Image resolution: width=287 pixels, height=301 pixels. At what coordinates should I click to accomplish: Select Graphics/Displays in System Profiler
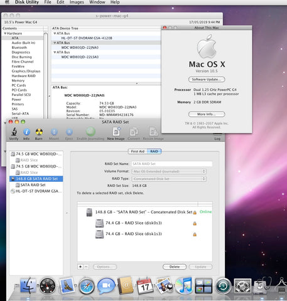pos(26,71)
